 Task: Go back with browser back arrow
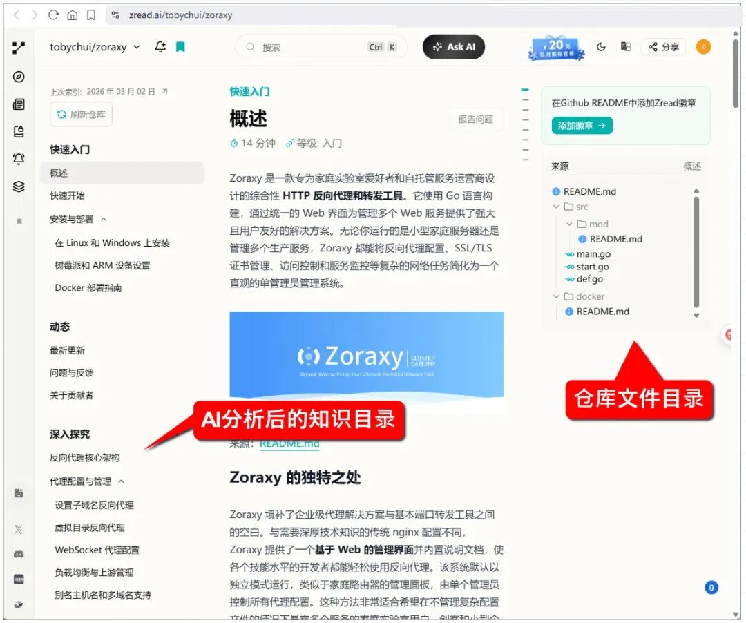click(17, 15)
